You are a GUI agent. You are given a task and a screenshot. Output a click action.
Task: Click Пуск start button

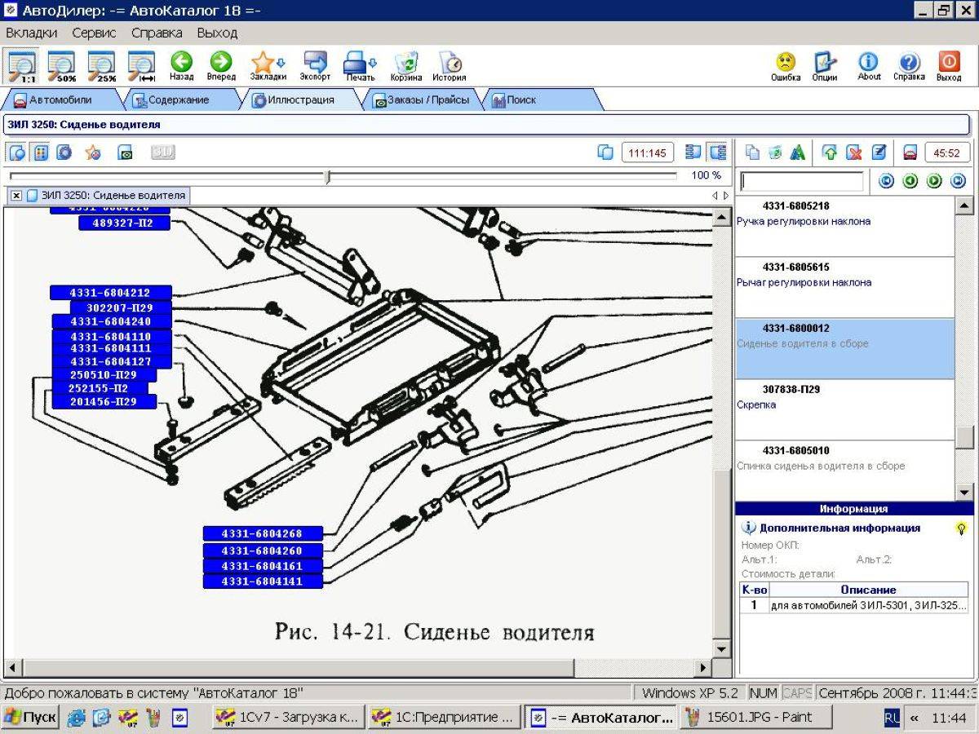[x=31, y=717]
